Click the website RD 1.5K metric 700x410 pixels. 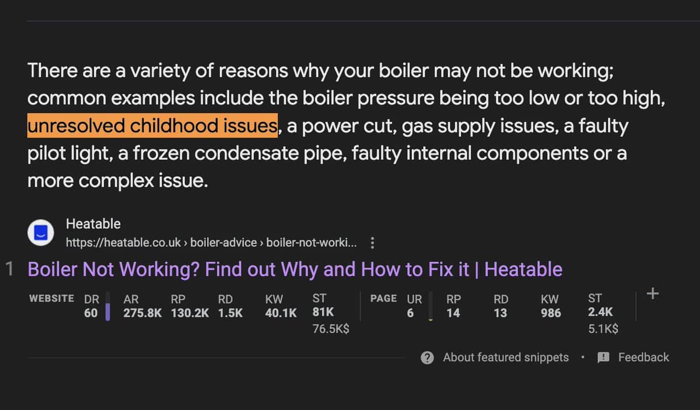click(230, 306)
